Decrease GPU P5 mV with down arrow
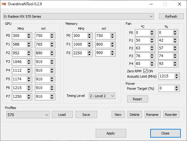Viewport: 187px width, 141px height. pyautogui.click(x=52, y=80)
